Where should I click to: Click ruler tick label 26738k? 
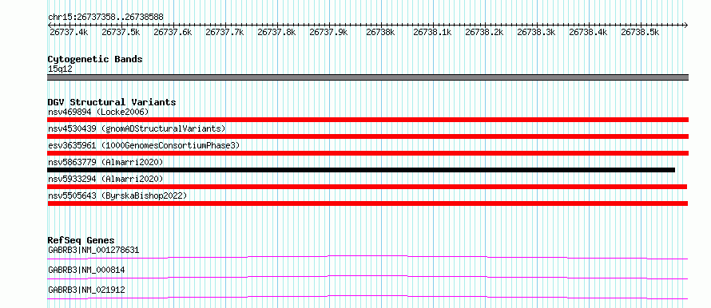(380, 32)
